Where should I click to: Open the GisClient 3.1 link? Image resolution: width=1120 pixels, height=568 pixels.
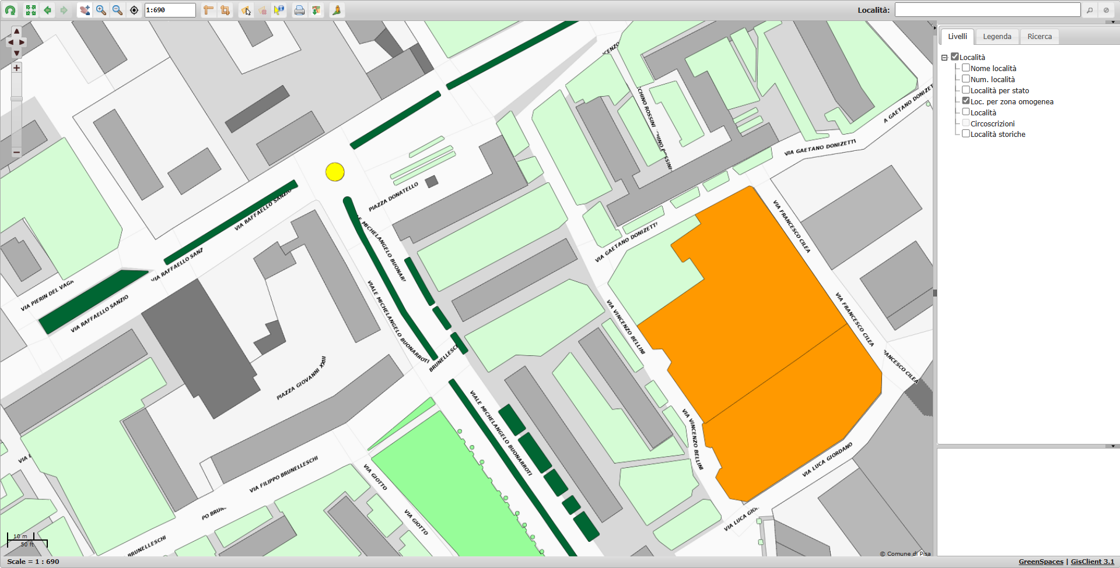point(1092,562)
